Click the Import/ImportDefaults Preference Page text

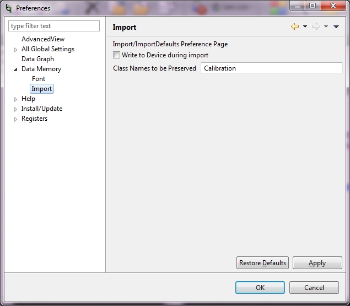click(170, 44)
